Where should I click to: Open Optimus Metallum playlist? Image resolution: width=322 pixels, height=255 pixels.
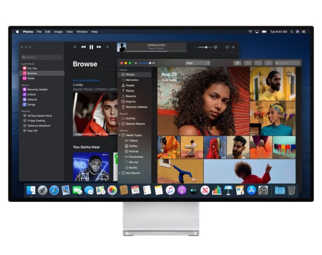[42, 126]
